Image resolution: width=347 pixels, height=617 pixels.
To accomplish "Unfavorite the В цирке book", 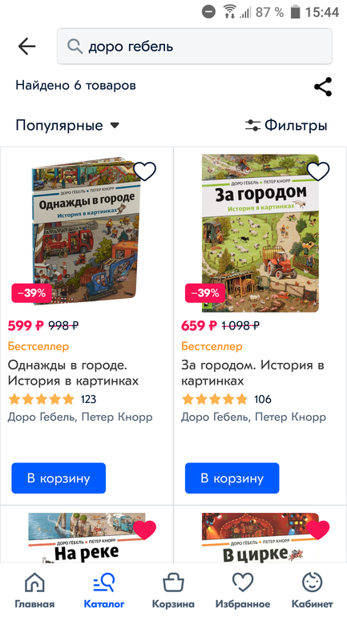I will coord(318,530).
